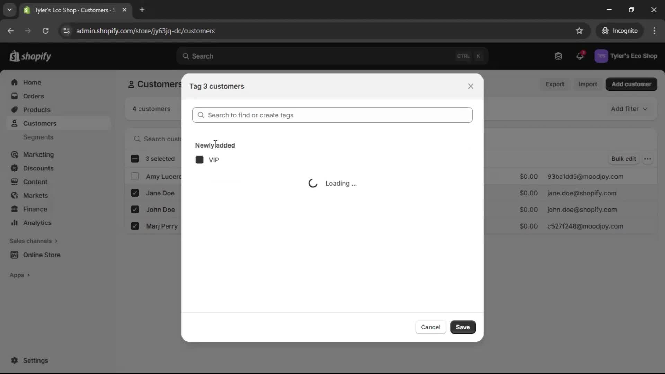Check Amy Lucero's row checkbox
This screenshot has height=374, width=665.
(135, 176)
